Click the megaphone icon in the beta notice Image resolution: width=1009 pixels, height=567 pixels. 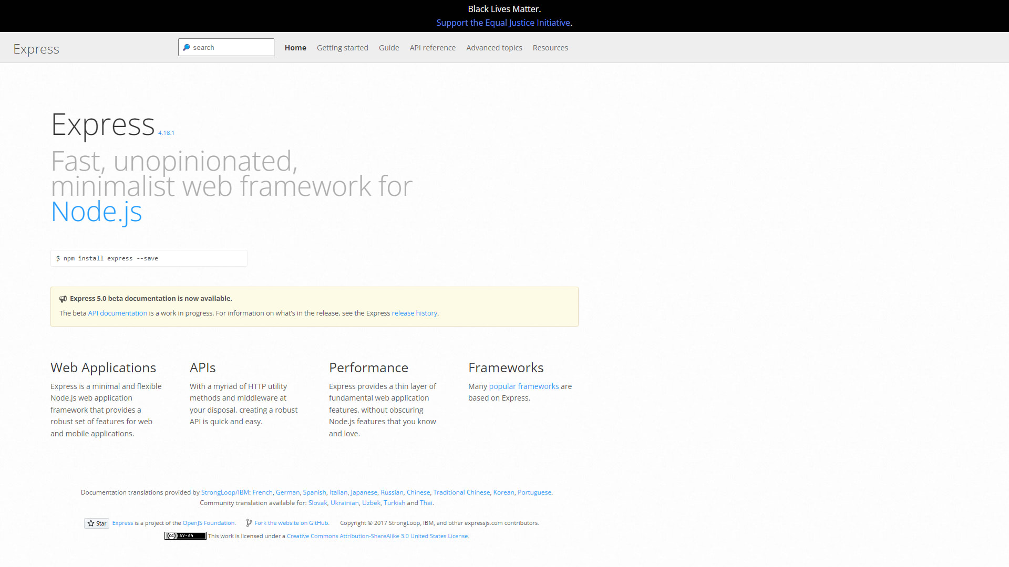[x=63, y=299]
